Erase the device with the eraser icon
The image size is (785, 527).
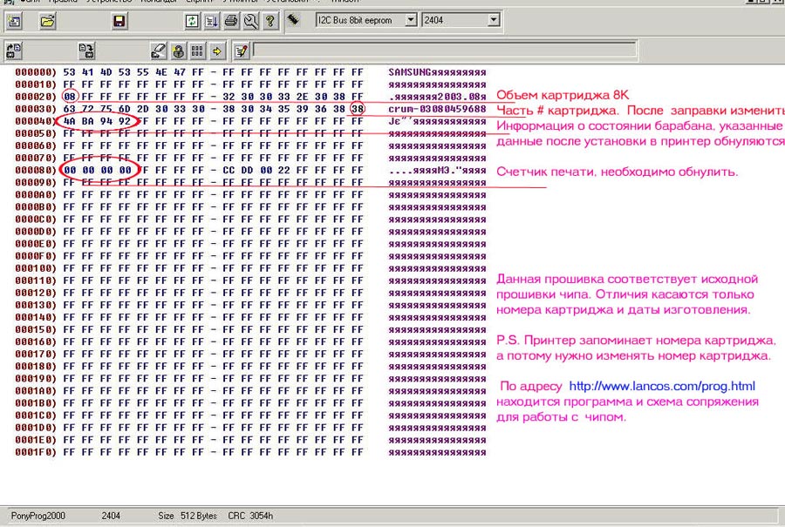pos(158,51)
